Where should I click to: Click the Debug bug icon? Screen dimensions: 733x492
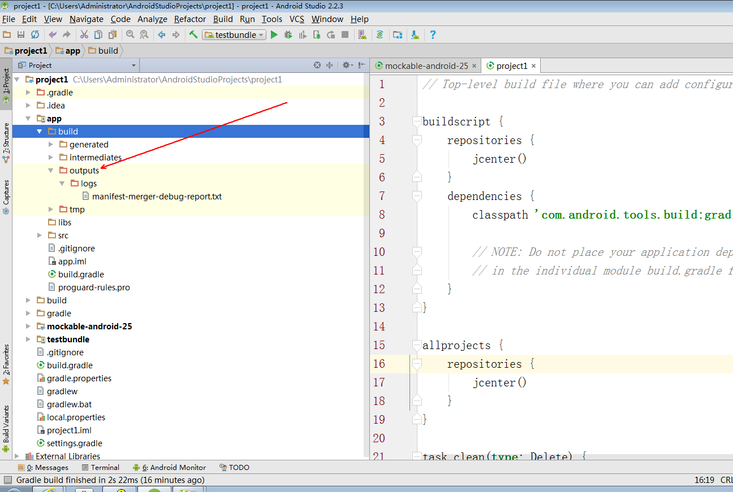(288, 34)
